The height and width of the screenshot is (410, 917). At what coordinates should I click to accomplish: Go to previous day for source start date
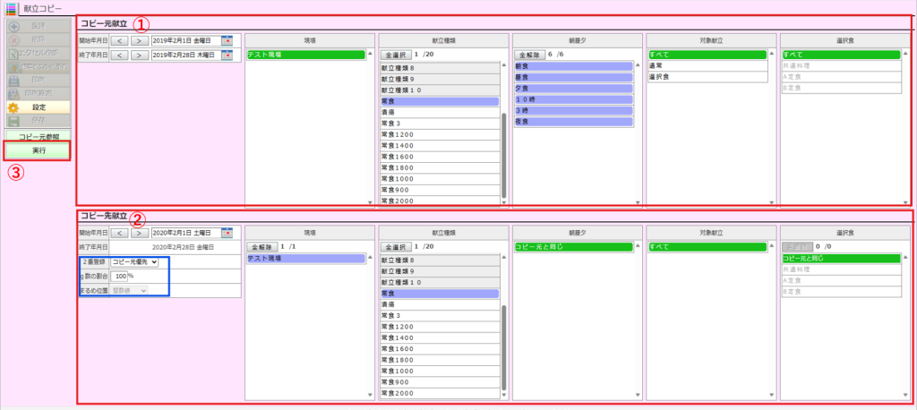point(120,40)
